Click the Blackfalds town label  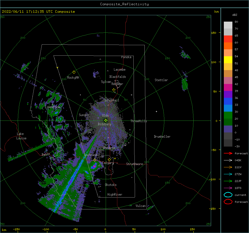coord(118,77)
